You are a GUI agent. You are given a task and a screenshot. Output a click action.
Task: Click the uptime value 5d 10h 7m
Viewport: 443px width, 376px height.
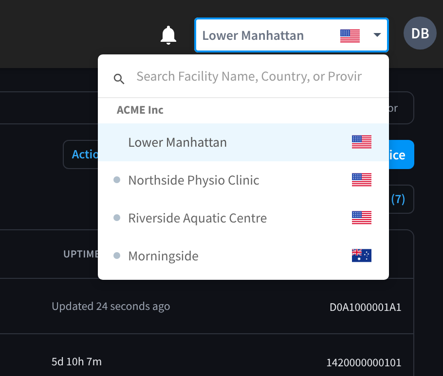pyautogui.click(x=76, y=361)
